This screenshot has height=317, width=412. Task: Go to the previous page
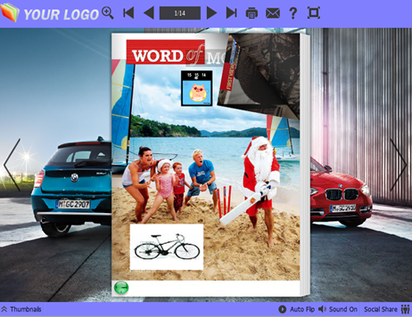149,13
